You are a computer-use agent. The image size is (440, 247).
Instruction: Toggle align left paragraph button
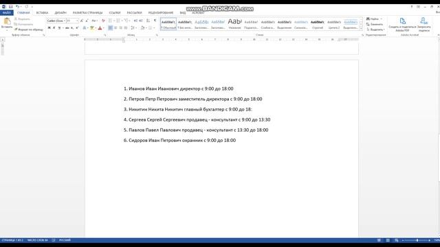coord(110,28)
